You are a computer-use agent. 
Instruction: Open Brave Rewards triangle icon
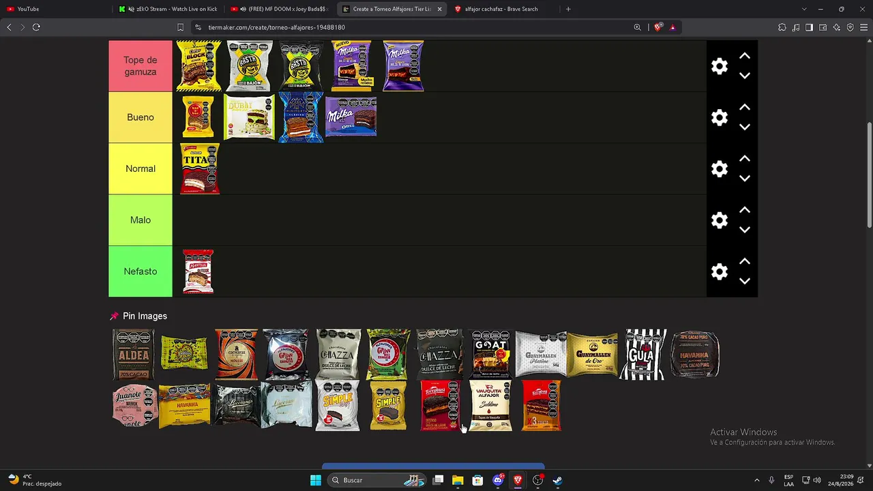(x=672, y=27)
